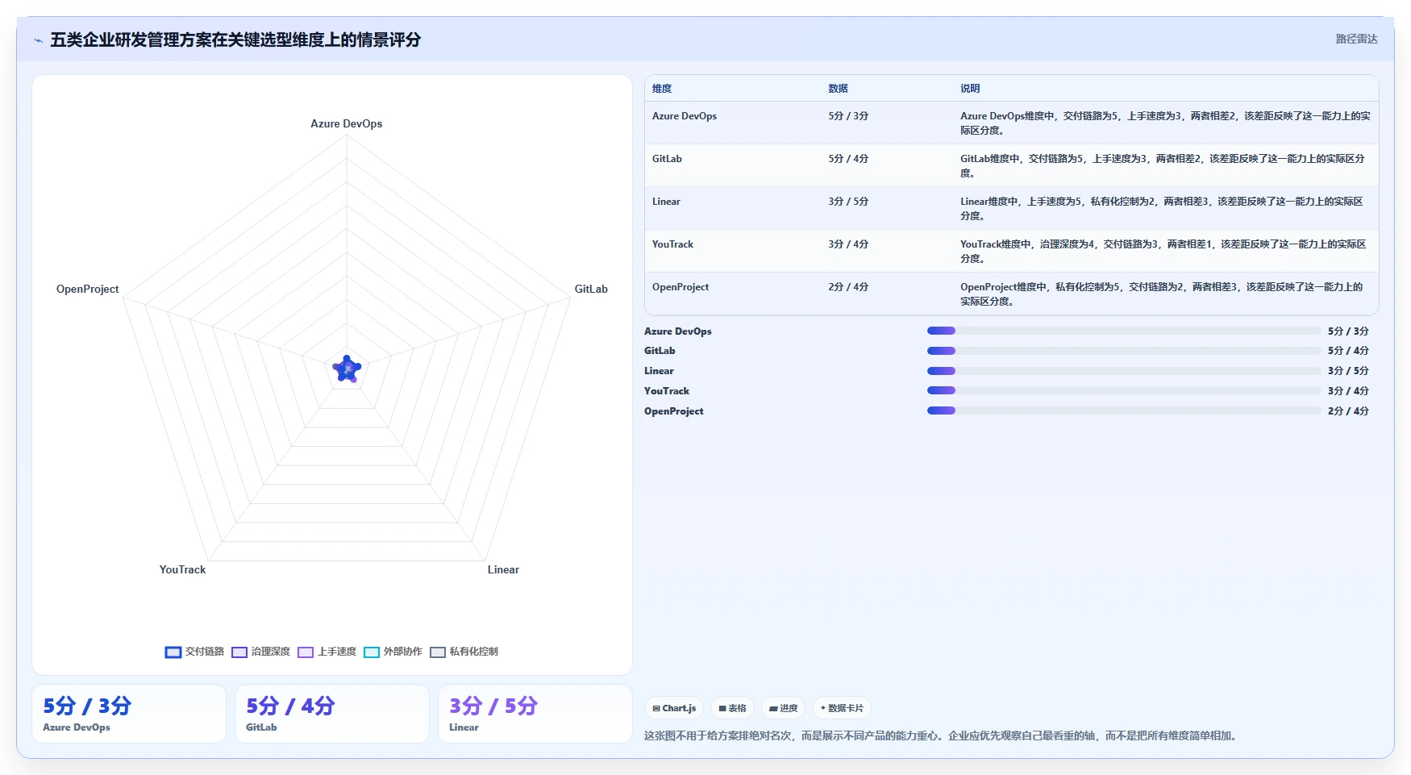Toggle the 上手速度 legend series

coord(327,652)
